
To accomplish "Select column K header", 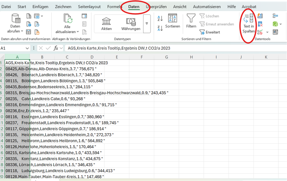I will [x=266, y=57].
